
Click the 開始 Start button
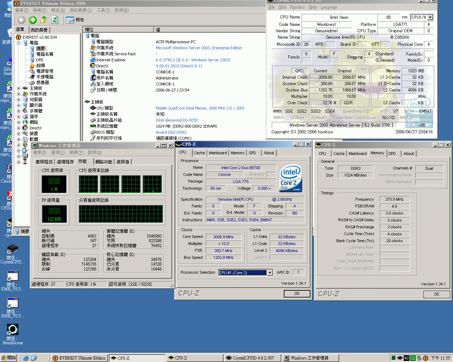pyautogui.click(x=9, y=358)
